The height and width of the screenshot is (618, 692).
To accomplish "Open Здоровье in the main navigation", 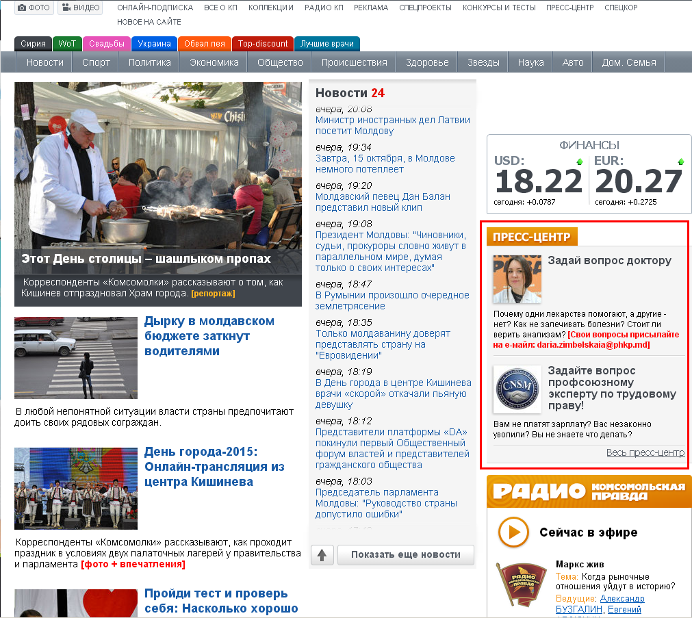I will coord(427,62).
